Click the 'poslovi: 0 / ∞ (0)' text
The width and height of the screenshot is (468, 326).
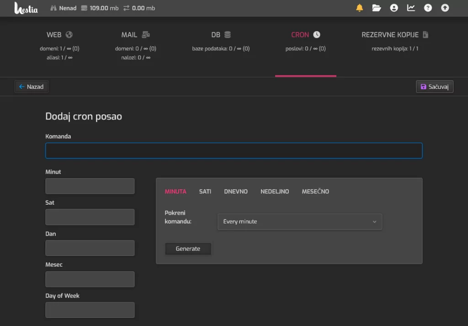[x=306, y=48]
